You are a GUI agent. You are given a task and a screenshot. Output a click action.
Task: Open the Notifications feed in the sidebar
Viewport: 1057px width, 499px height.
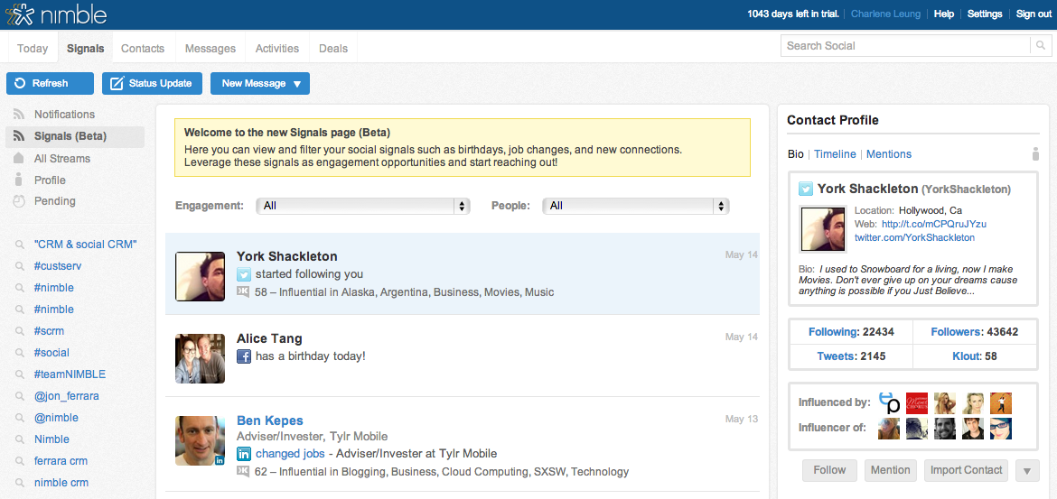[64, 115]
